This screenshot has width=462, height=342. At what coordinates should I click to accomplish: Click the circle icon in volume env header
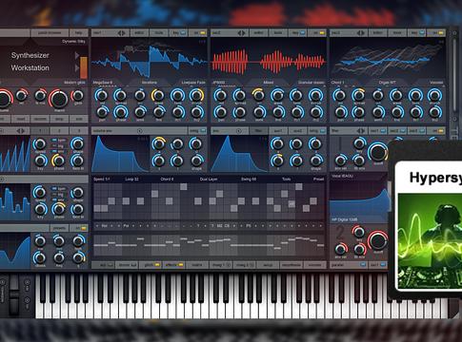point(140,131)
